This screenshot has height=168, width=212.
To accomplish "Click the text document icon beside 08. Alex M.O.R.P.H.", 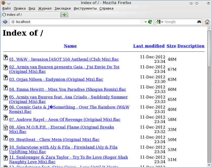I will [5, 127].
